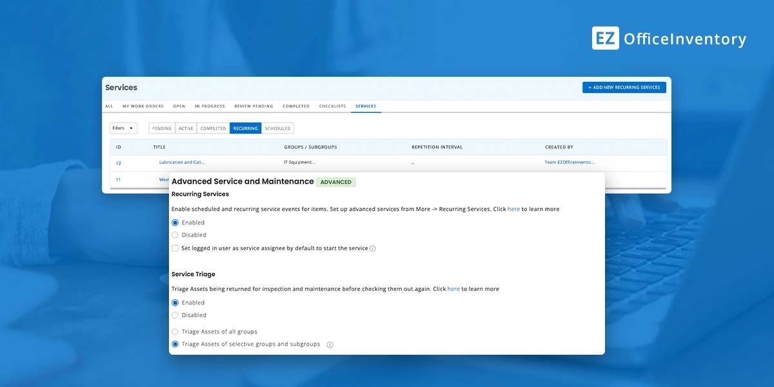Screen dimensions: 774x387
Task: Select the Pending filter tab
Action: 163,128
